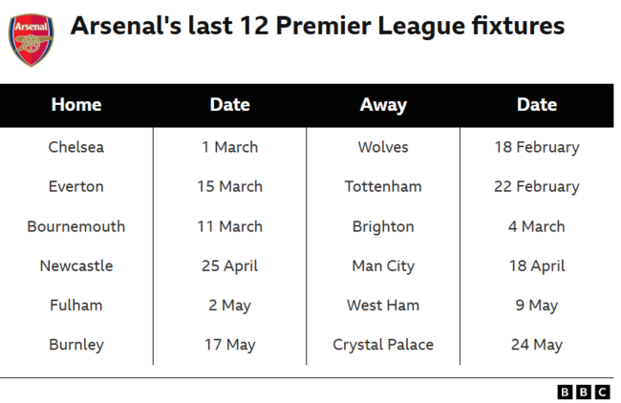Select the Burnley home fixture

point(76,345)
